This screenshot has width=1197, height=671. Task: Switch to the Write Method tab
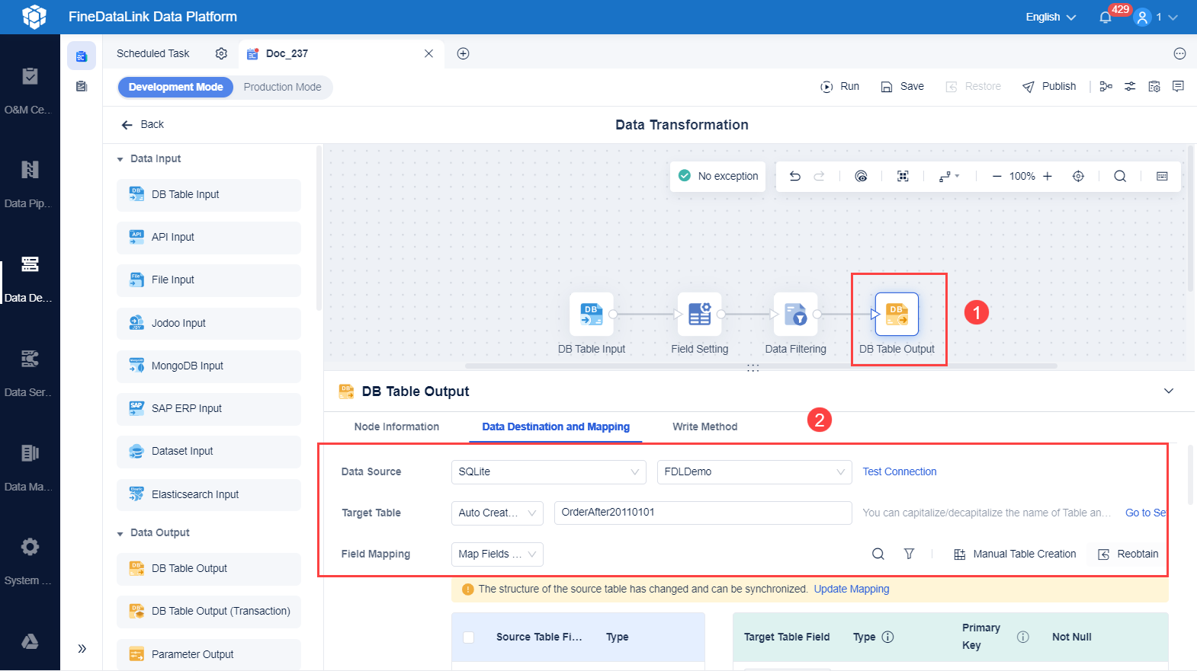pyautogui.click(x=704, y=427)
